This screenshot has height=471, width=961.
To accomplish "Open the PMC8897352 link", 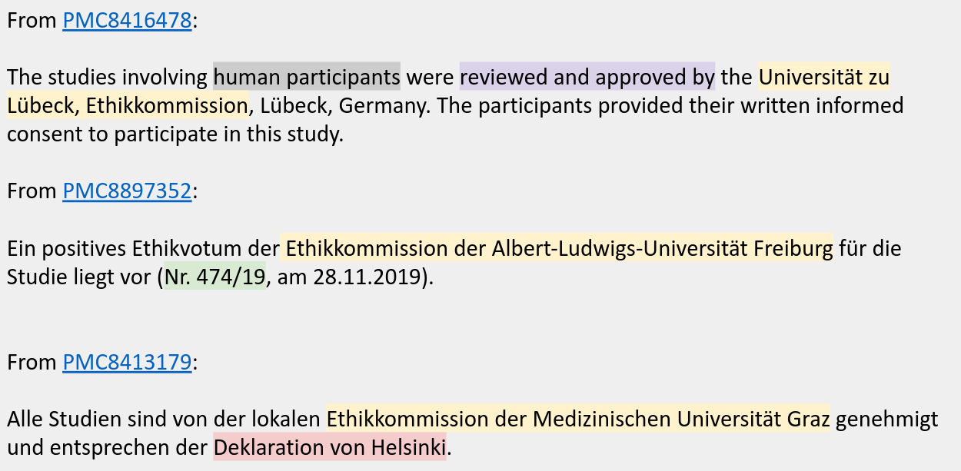I will click(x=127, y=191).
